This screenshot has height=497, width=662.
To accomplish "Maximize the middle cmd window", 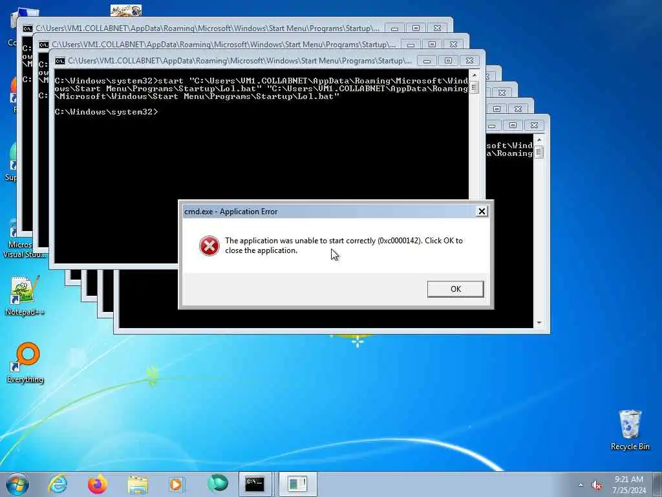I will pos(432,45).
